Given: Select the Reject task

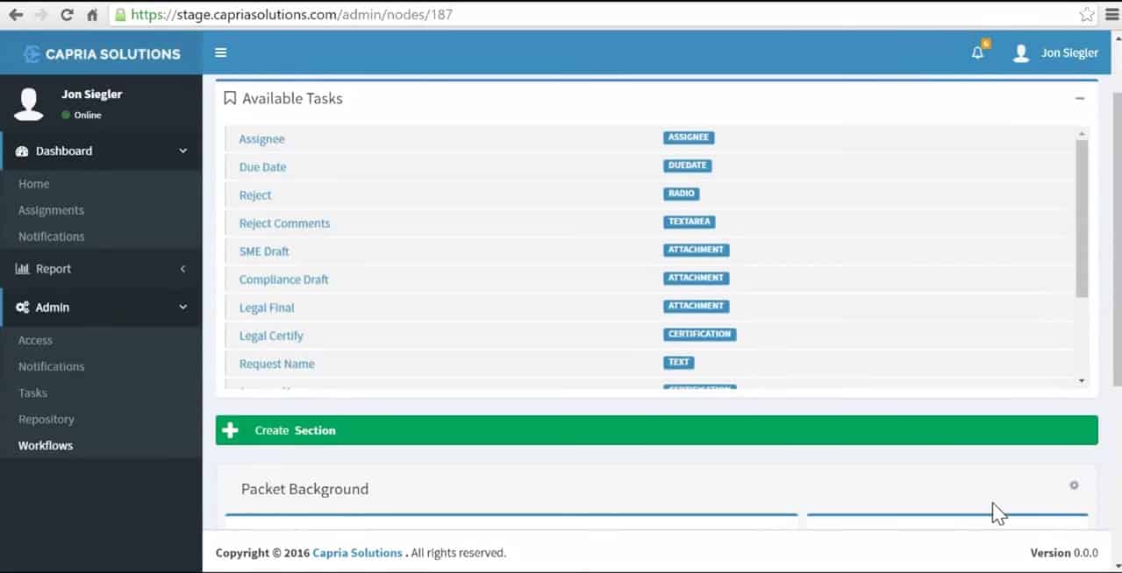Looking at the screenshot, I should pos(255,195).
